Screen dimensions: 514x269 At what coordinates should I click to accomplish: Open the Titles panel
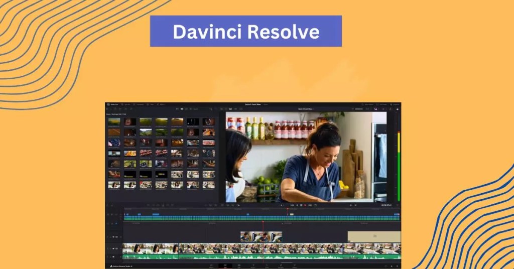click(x=151, y=104)
